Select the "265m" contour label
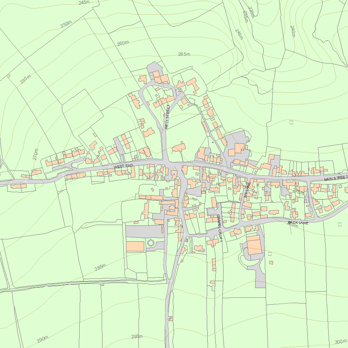 184,54
